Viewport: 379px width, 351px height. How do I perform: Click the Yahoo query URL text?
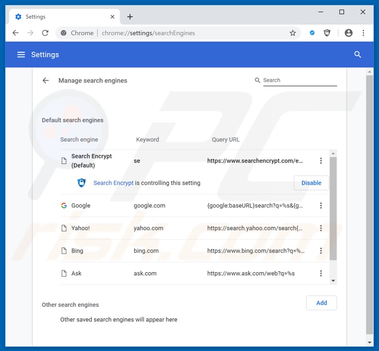point(255,228)
